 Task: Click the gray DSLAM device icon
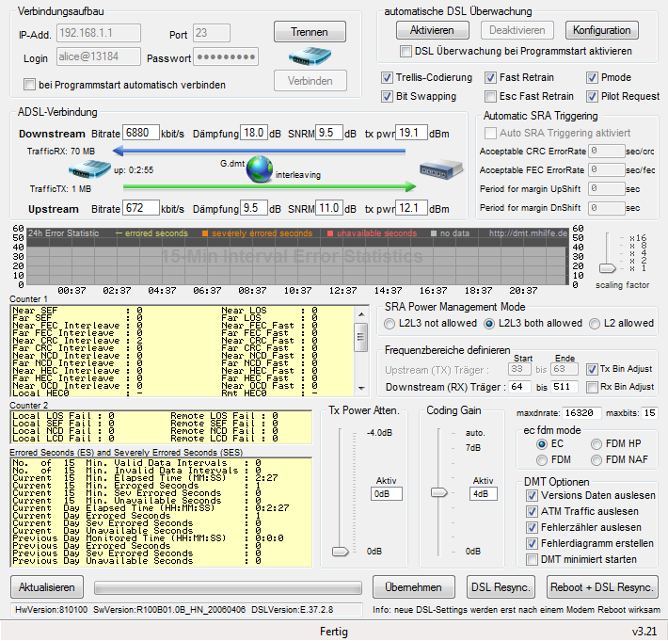pyautogui.click(x=441, y=169)
